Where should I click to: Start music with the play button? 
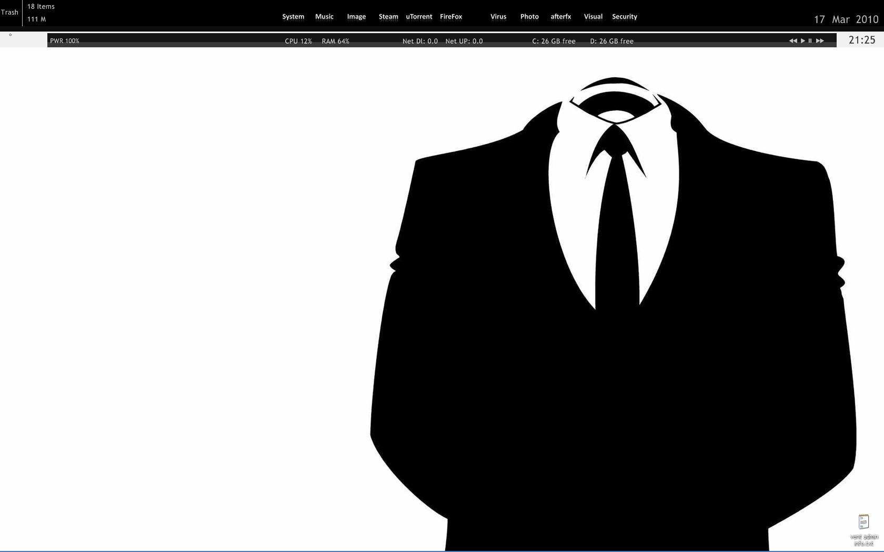pos(803,41)
